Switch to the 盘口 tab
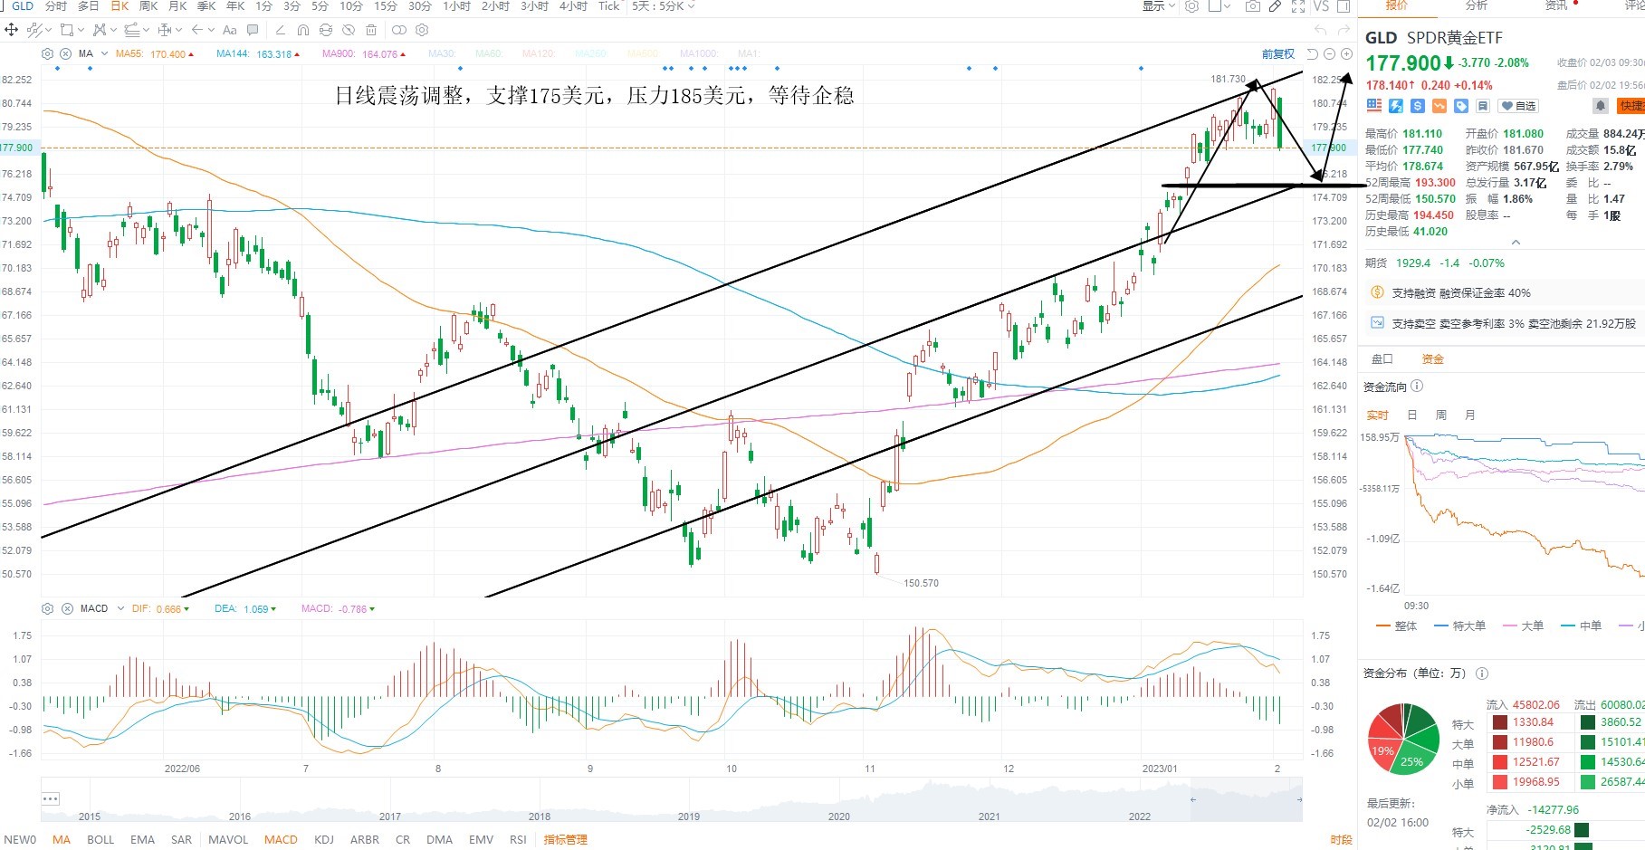Screen dimensions: 1645x850 (1382, 359)
